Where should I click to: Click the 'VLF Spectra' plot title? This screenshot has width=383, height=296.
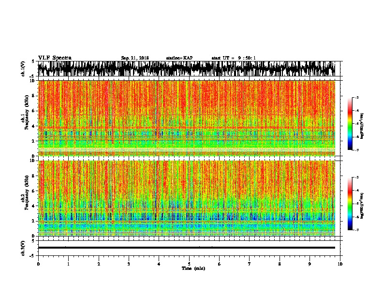point(55,58)
